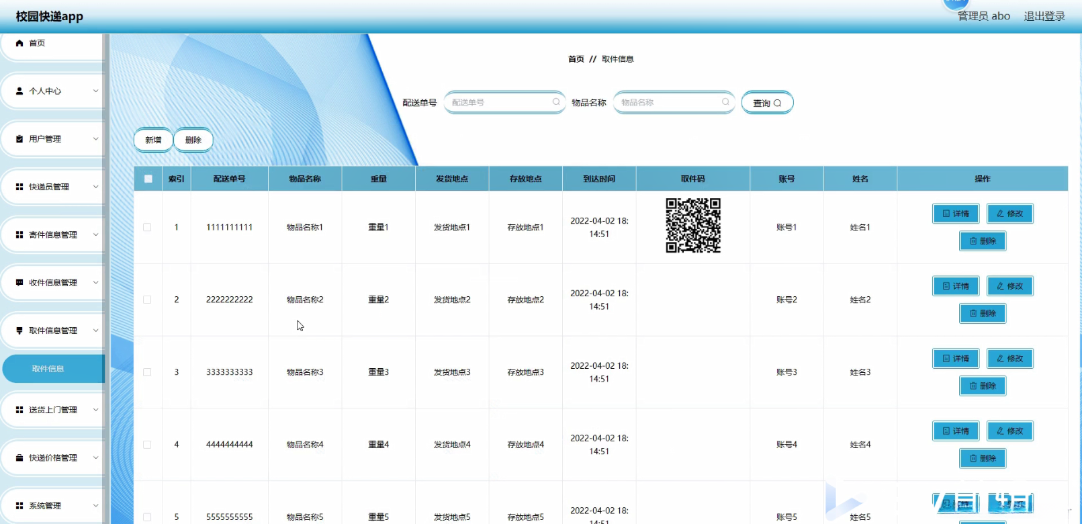Image resolution: width=1082 pixels, height=524 pixels.
Task: Click 修改 for row 账号3
Action: pos(1010,359)
